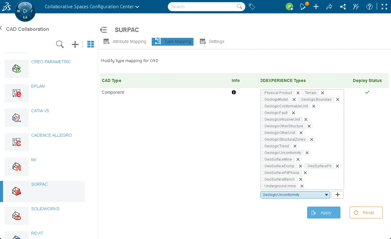Open notifications chat icon

click(x=303, y=7)
